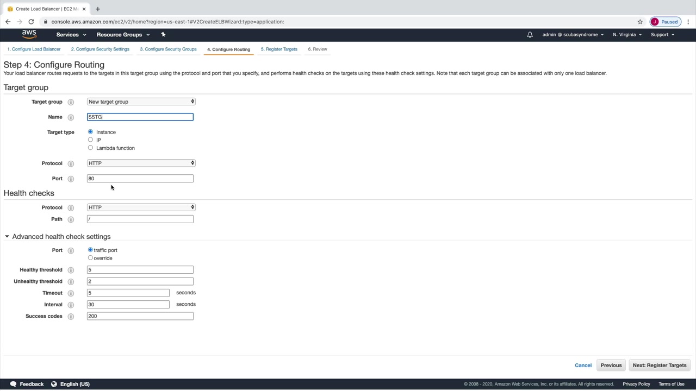Click the info icon next to Success codes
This screenshot has width=696, height=391.
point(71,316)
